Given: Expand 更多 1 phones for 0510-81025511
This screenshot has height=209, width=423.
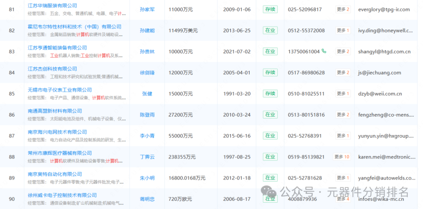Looking at the screenshot, I should point(343,93).
